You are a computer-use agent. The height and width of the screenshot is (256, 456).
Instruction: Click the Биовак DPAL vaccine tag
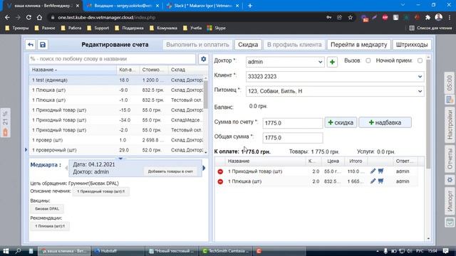pyautogui.click(x=47, y=208)
